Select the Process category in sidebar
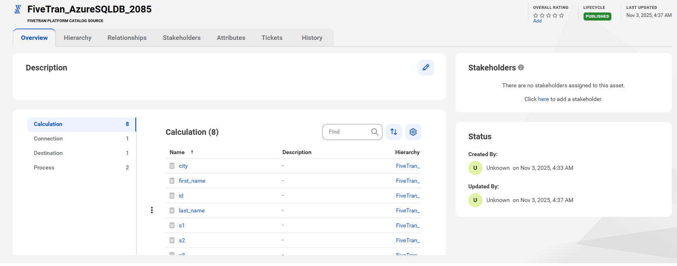The height and width of the screenshot is (266, 677). (81, 167)
